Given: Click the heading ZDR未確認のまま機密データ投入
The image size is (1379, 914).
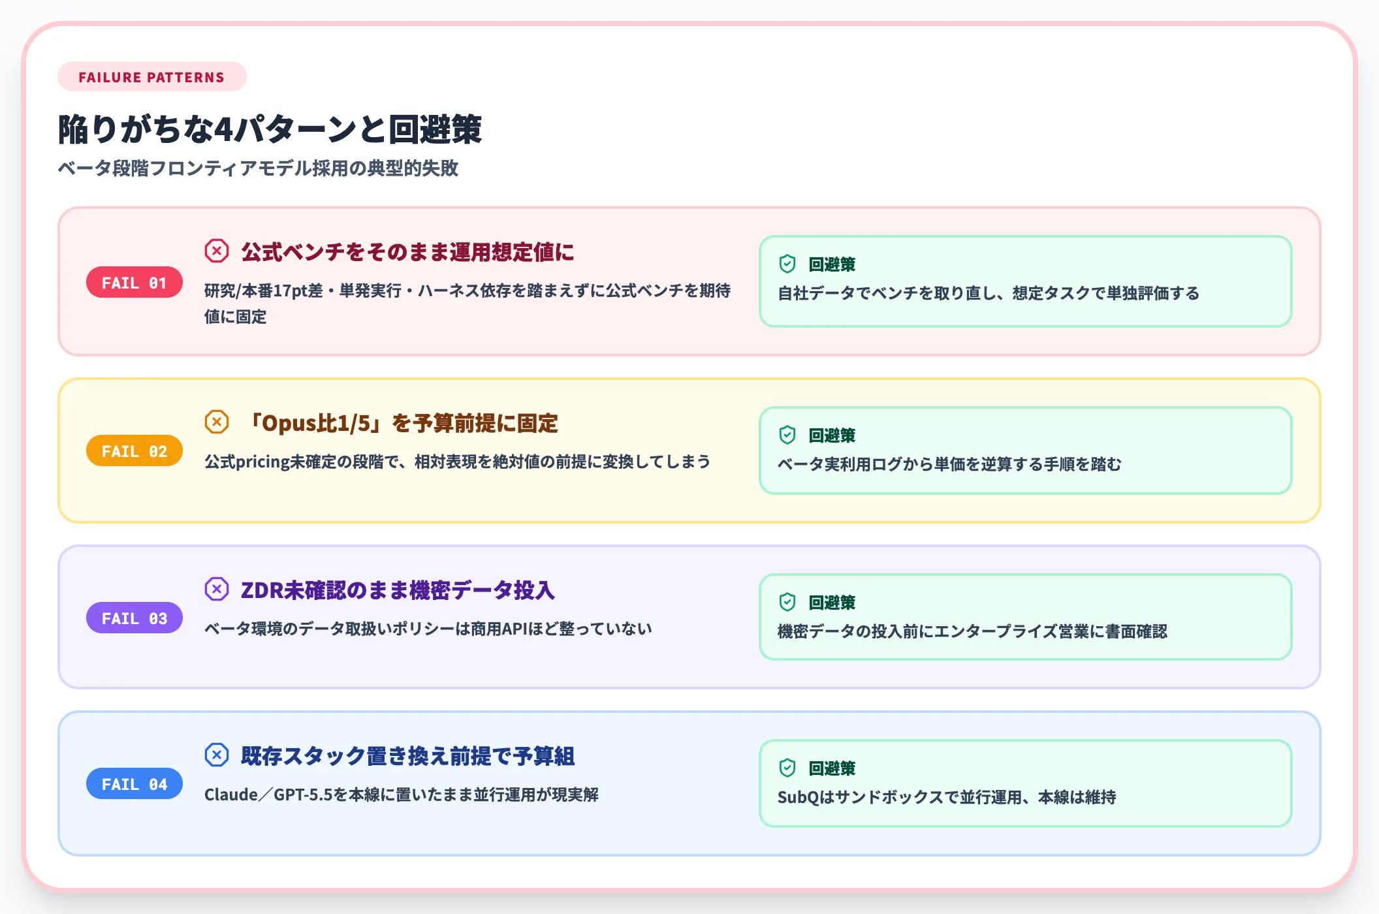Looking at the screenshot, I should coord(398,590).
